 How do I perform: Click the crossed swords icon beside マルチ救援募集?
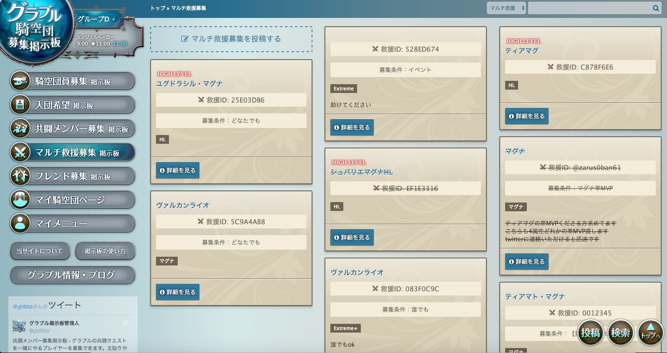tap(20, 152)
